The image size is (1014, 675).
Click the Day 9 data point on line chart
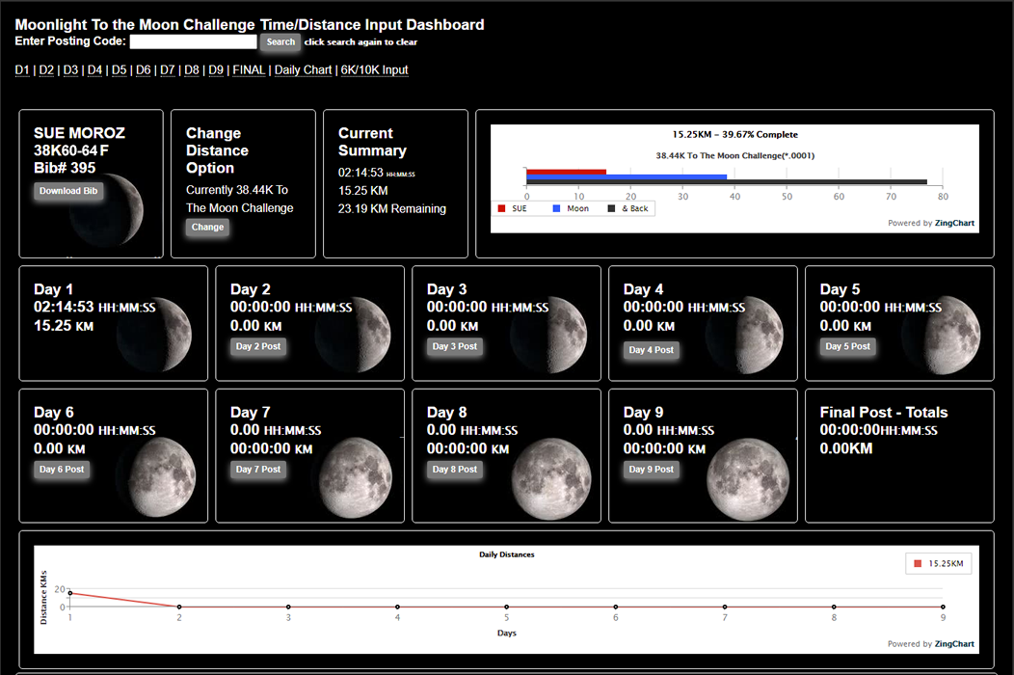[943, 607]
